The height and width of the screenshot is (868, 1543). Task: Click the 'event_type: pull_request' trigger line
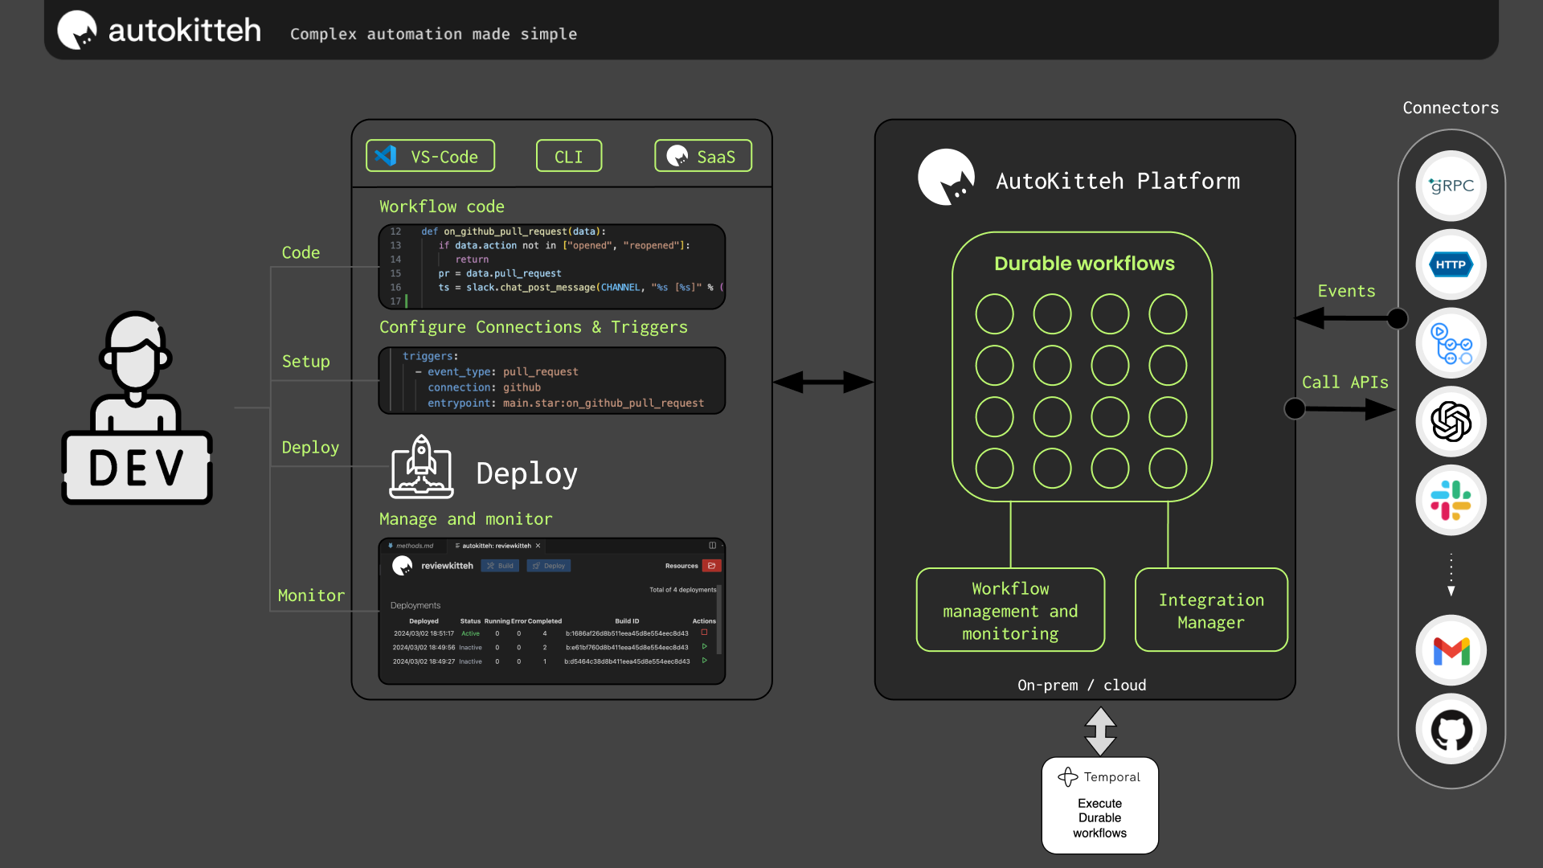[502, 371]
